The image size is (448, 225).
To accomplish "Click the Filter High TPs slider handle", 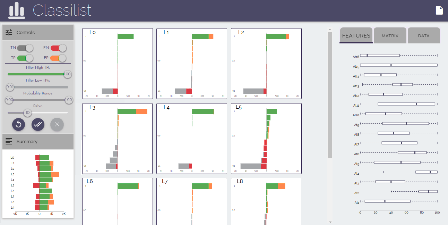I will tap(67, 74).
